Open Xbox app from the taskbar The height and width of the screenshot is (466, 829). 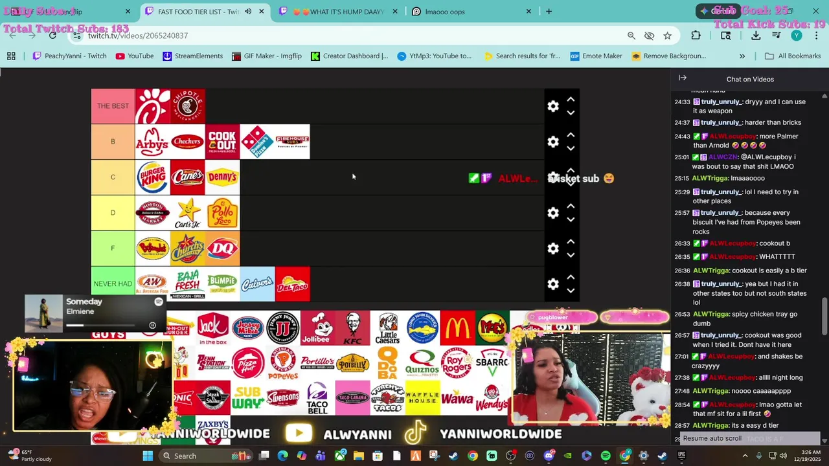(x=339, y=456)
